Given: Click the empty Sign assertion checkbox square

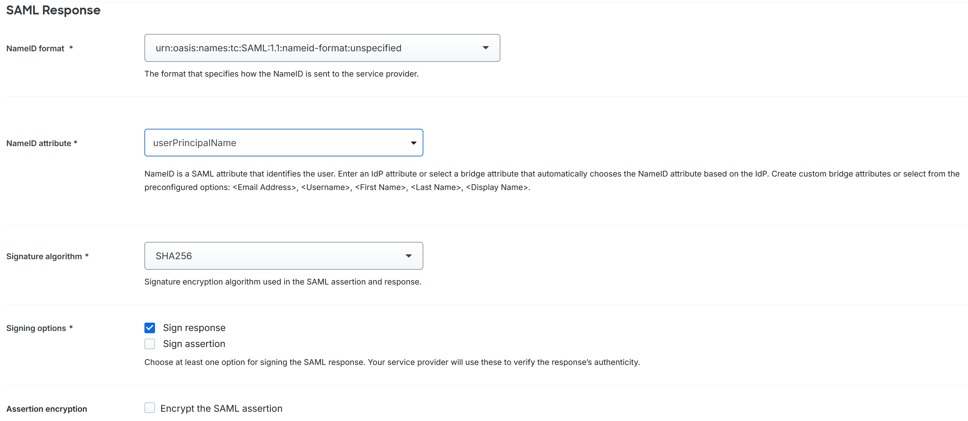Looking at the screenshot, I should coord(150,344).
